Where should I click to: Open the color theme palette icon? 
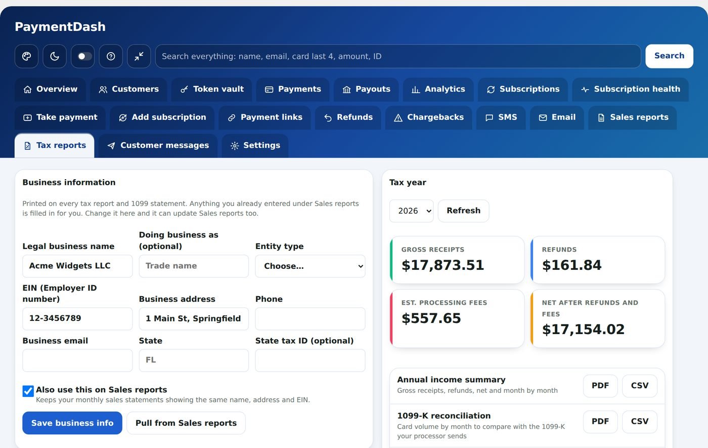pyautogui.click(x=27, y=56)
